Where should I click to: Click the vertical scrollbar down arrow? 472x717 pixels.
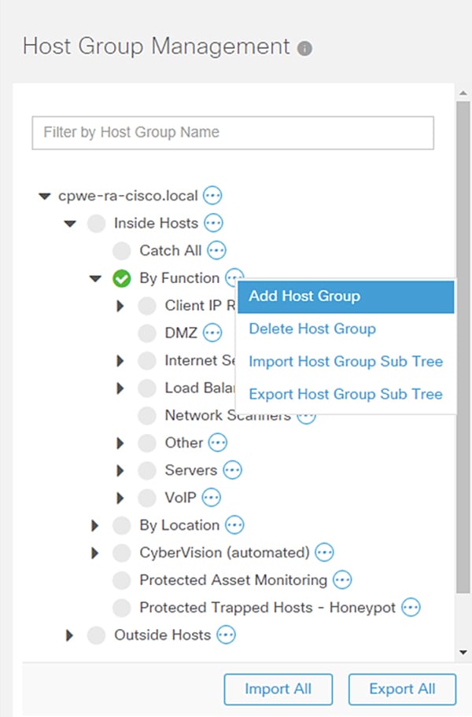[463, 653]
